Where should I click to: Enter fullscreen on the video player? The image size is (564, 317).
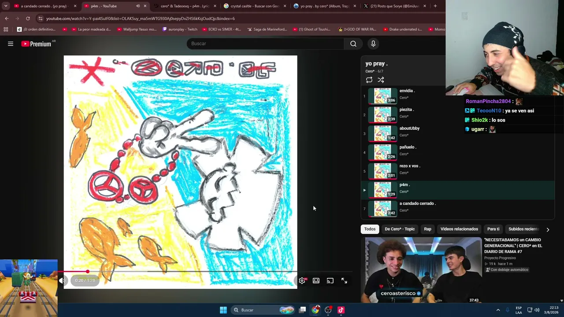tap(344, 280)
